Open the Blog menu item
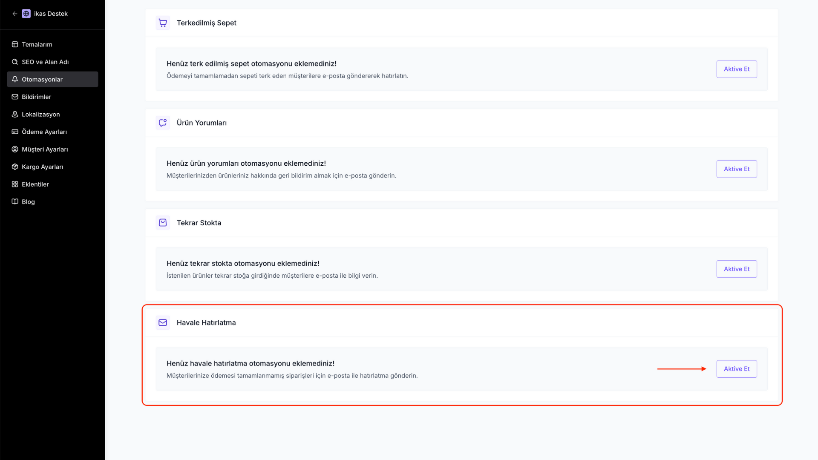818x460 pixels. (x=52, y=201)
